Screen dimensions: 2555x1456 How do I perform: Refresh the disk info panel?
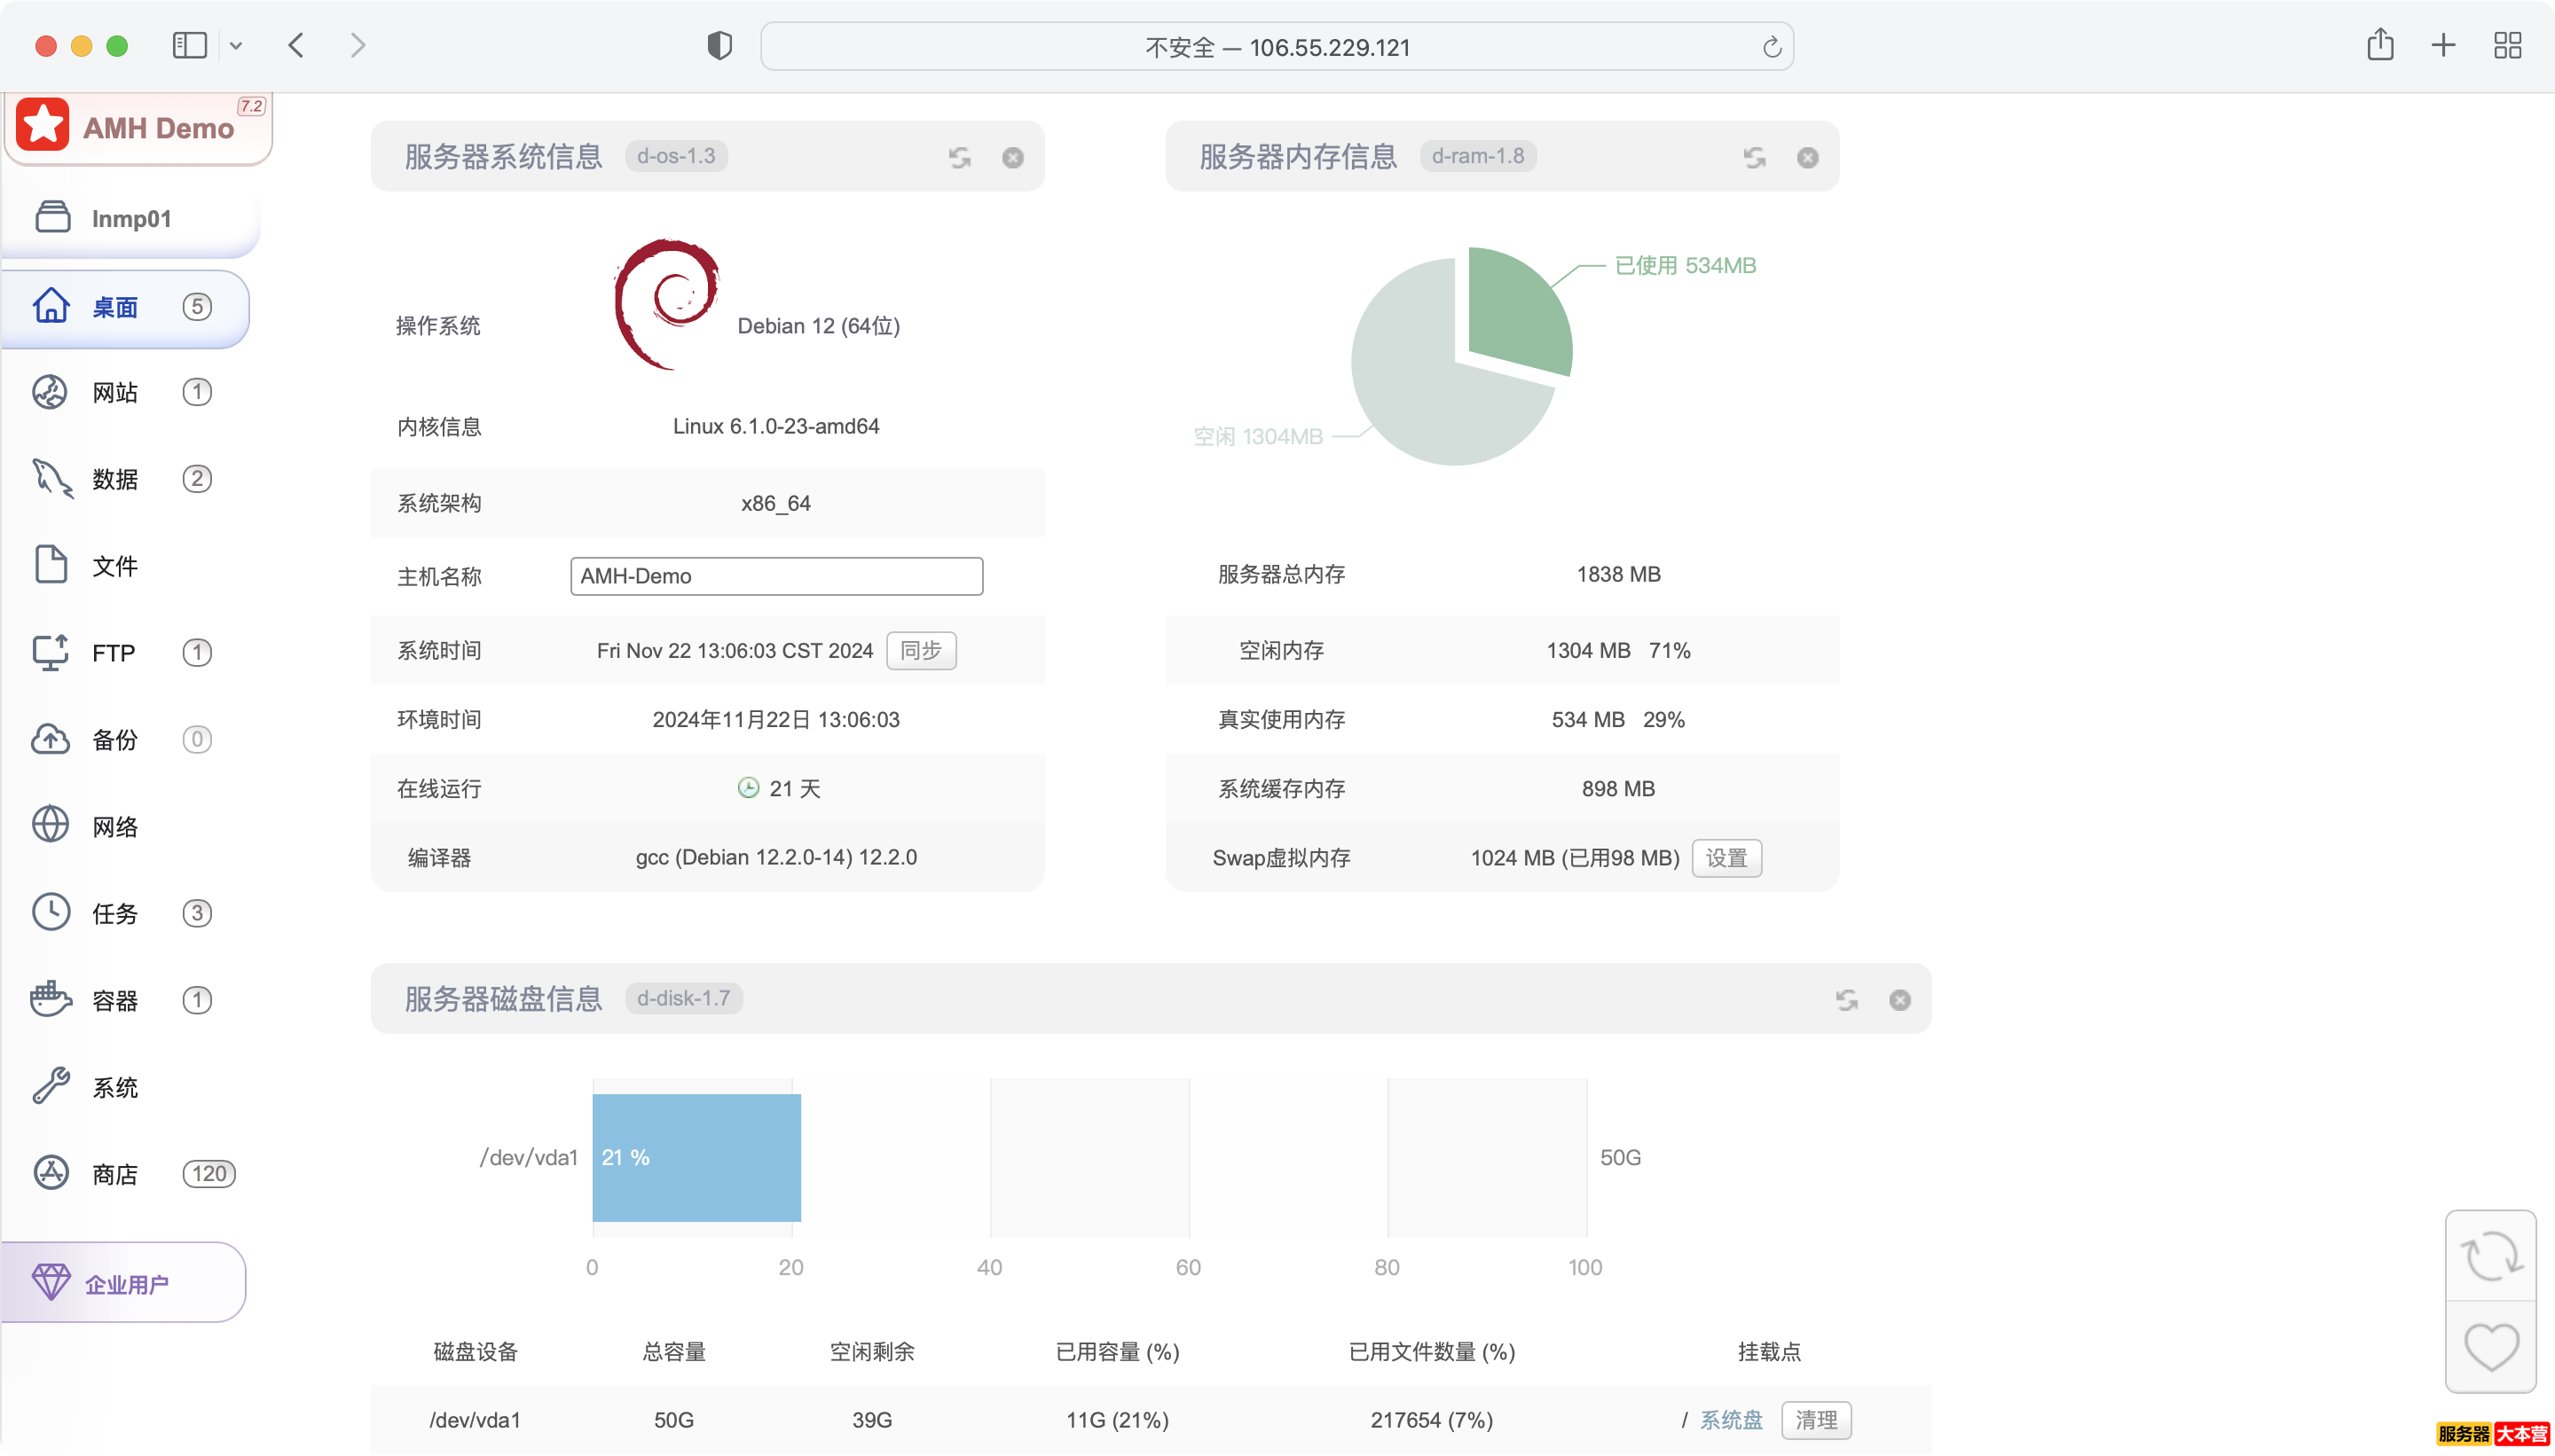tap(1847, 1000)
